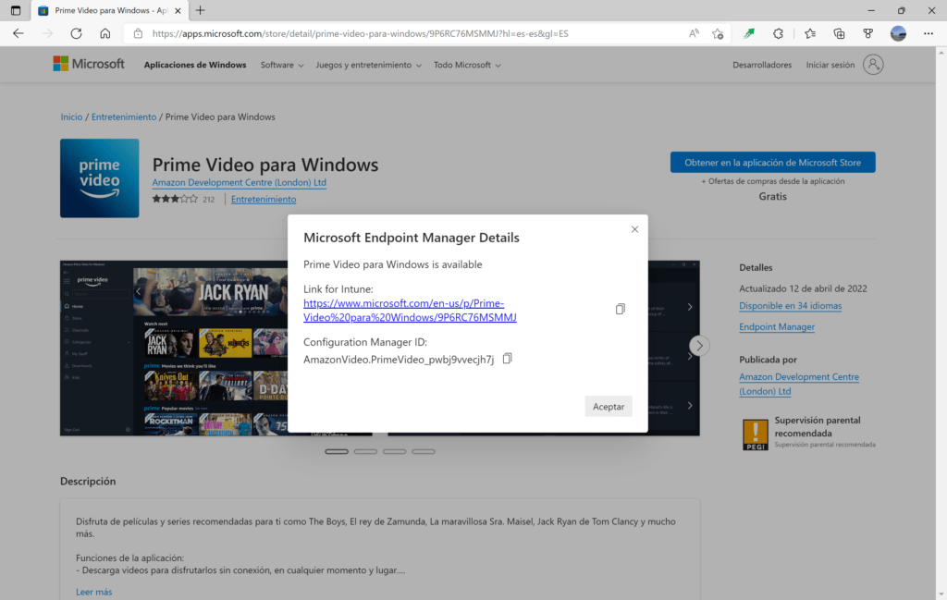
Task: Open the Endpoint Manager link
Action: coord(777,326)
